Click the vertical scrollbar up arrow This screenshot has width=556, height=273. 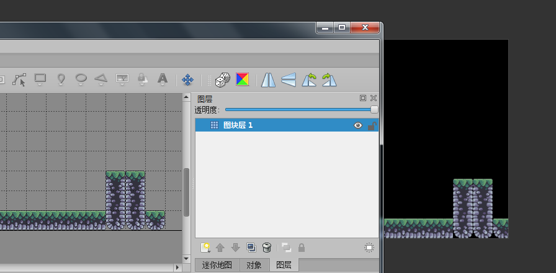click(x=187, y=97)
